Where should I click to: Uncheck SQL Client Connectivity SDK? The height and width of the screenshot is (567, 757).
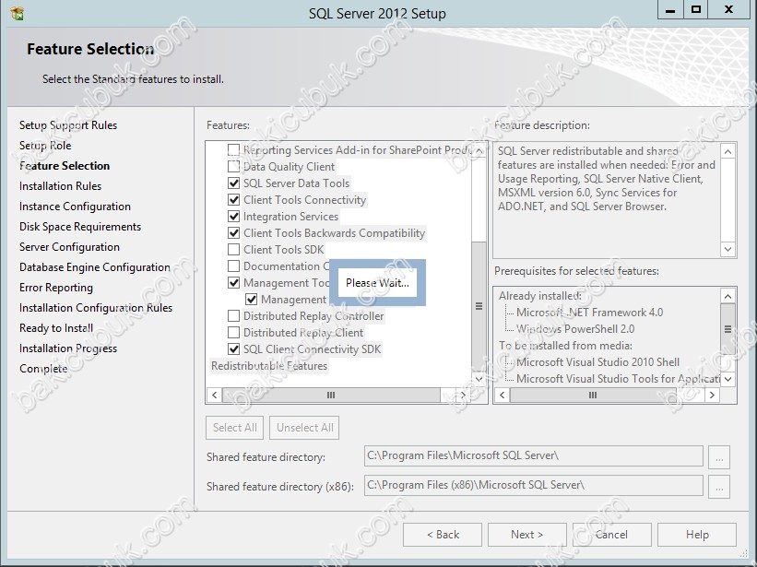tap(233, 348)
